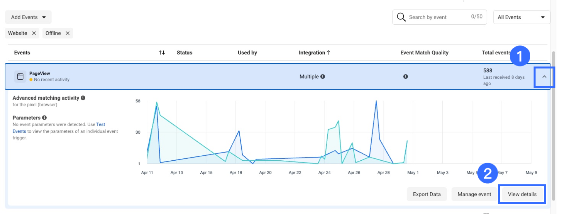The image size is (562, 214).
Task: Click the Export Data button
Action: tap(426, 194)
